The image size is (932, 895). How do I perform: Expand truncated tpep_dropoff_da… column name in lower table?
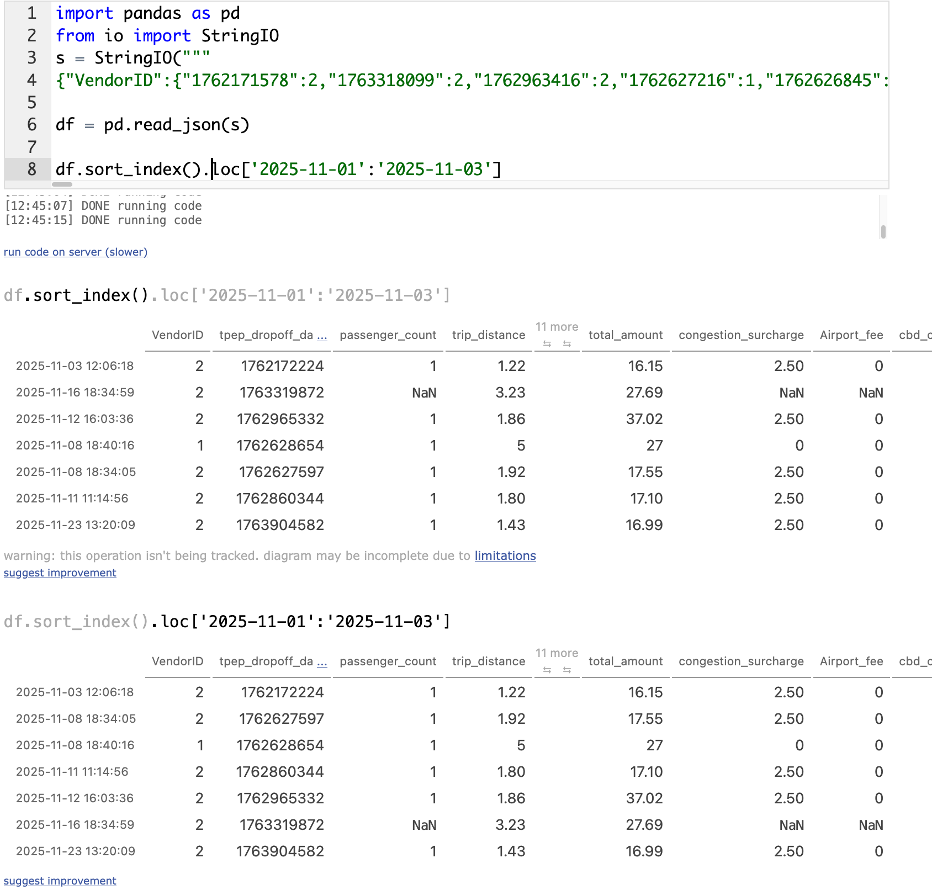tap(322, 661)
